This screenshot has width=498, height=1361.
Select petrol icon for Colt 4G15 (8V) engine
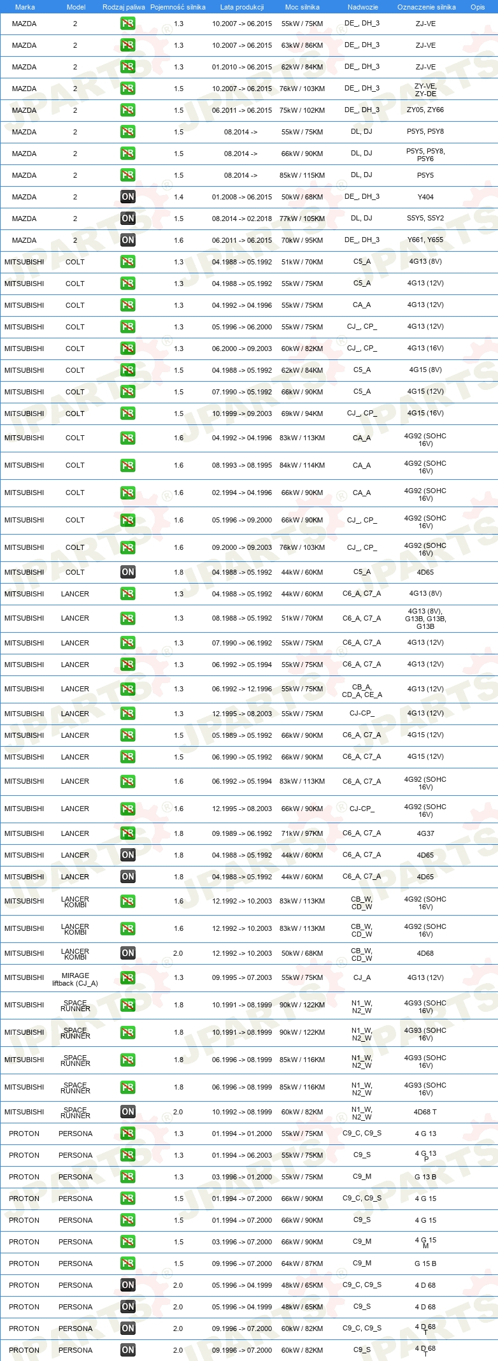[x=128, y=370]
